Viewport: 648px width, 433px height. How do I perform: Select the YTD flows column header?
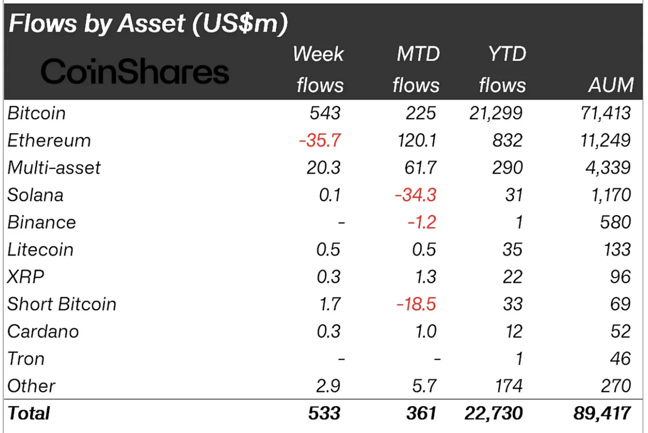pos(503,70)
